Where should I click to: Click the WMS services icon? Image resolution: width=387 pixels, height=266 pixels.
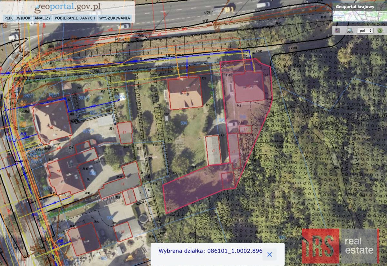tap(349, 31)
